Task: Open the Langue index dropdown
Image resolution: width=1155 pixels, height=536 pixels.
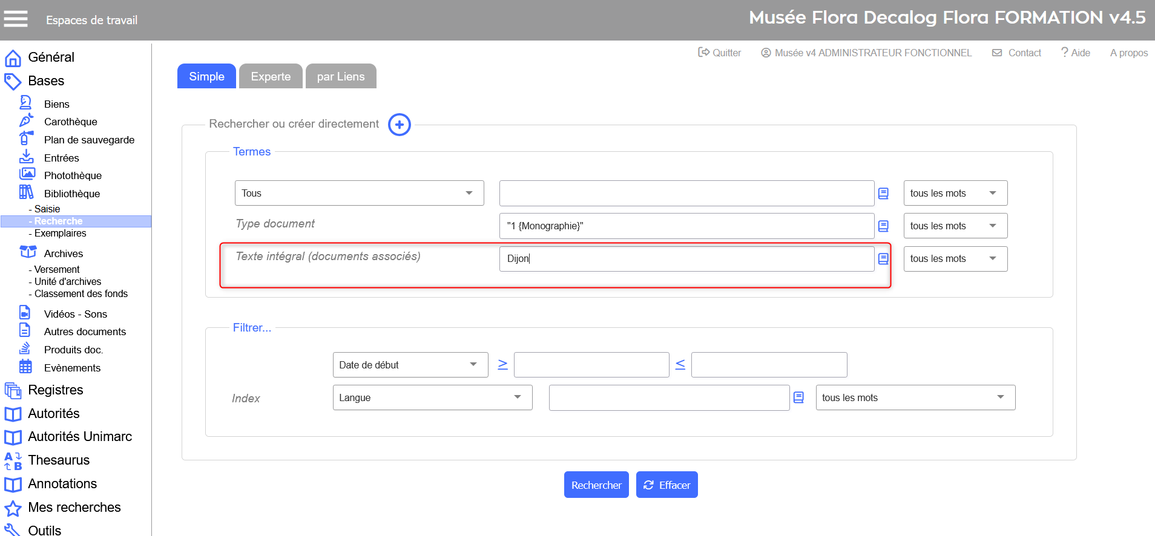Action: tap(432, 397)
